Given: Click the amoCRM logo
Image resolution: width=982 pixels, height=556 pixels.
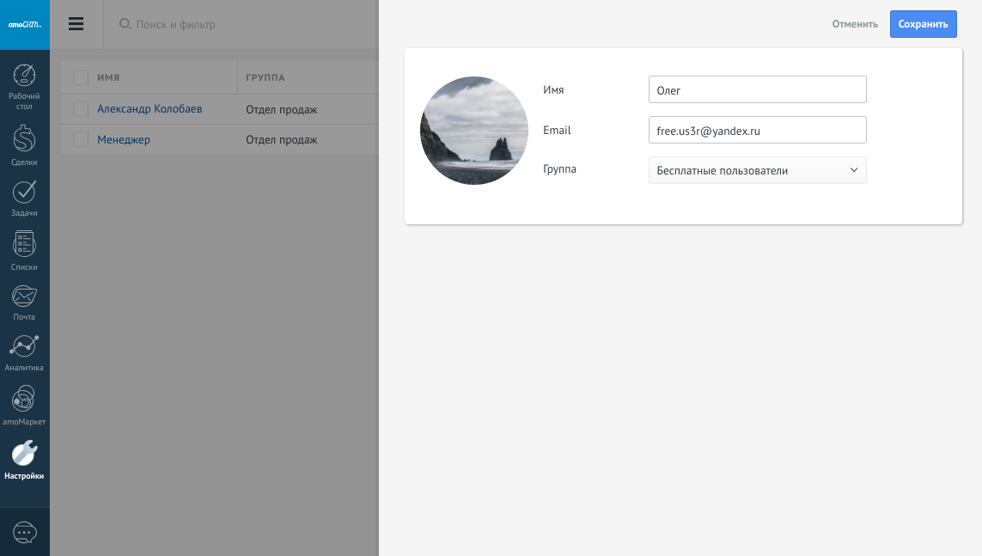Looking at the screenshot, I should [x=25, y=24].
